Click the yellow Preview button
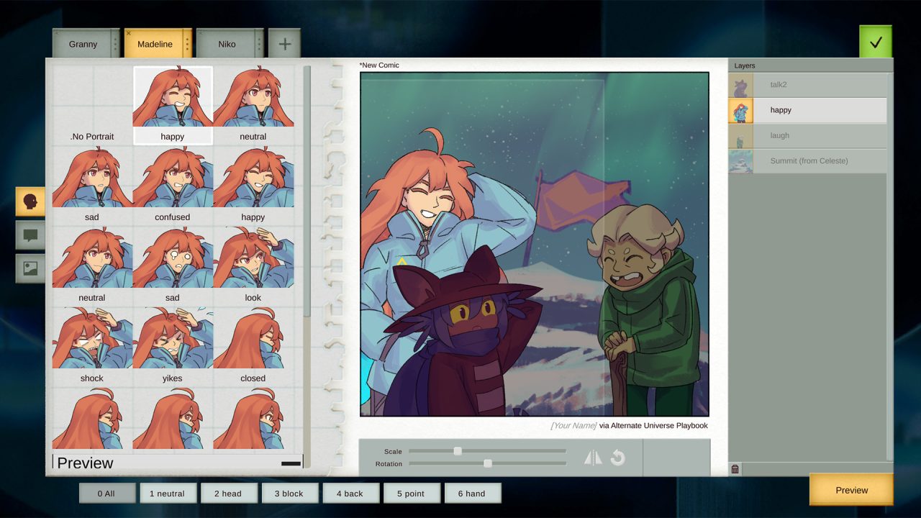This screenshot has width=921, height=518. 852,490
